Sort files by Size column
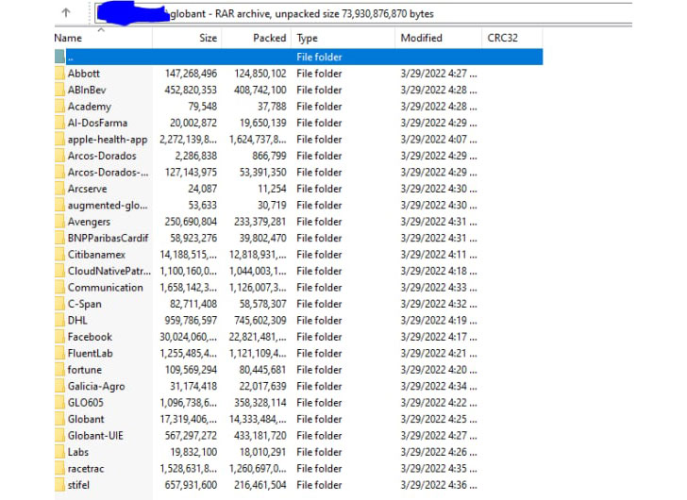Image resolution: width=687 pixels, height=500 pixels. pos(208,38)
